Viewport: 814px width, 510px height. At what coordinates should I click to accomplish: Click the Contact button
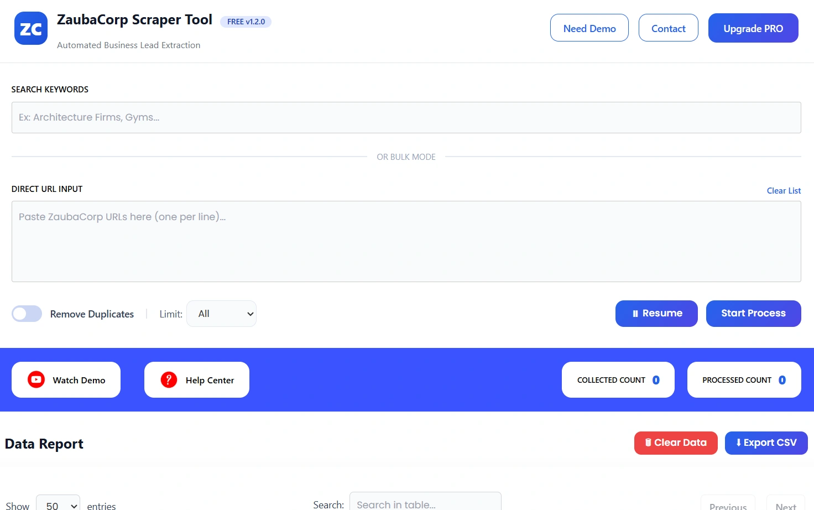[x=669, y=28]
